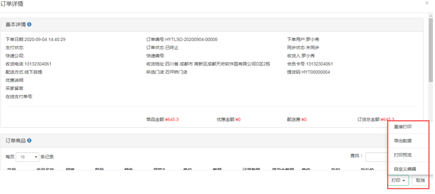
Task: Click the 取消 button
Action: (420, 180)
